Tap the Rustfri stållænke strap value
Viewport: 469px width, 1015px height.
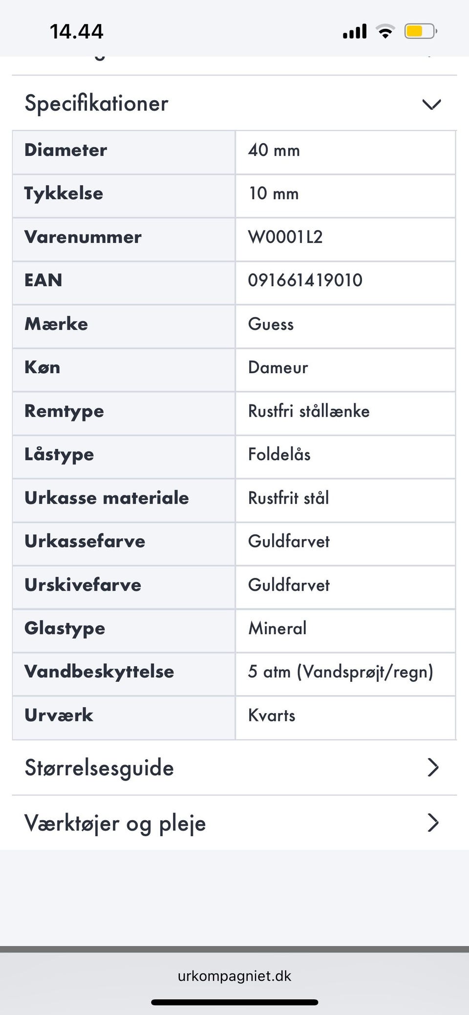[x=309, y=411]
